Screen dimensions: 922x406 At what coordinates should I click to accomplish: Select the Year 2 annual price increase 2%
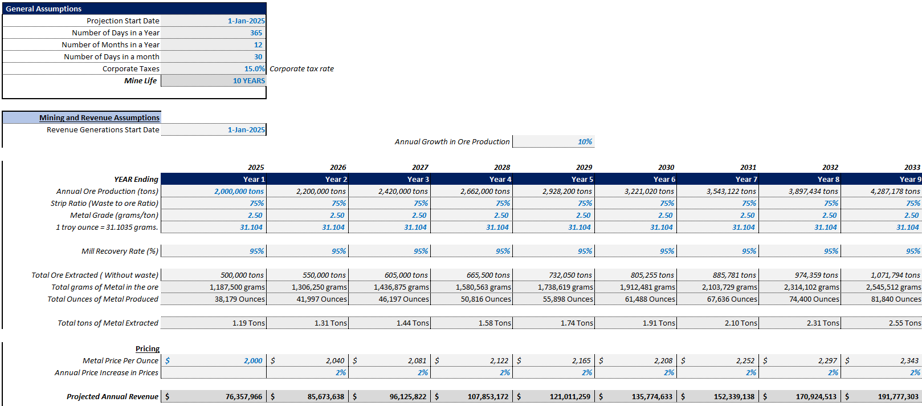pos(307,372)
